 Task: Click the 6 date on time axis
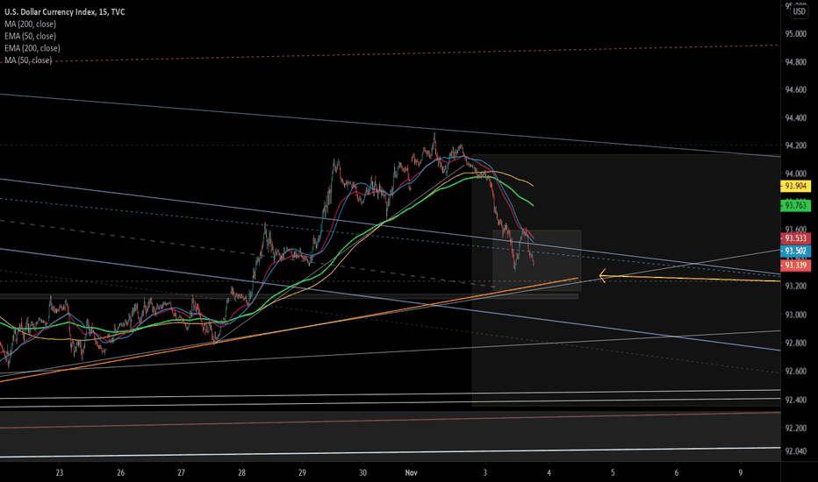click(677, 472)
